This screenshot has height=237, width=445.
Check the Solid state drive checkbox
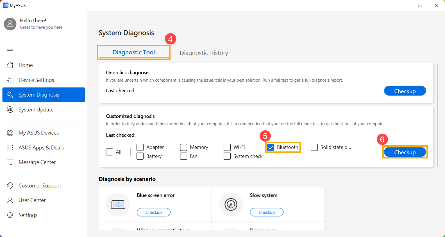pyautogui.click(x=314, y=147)
